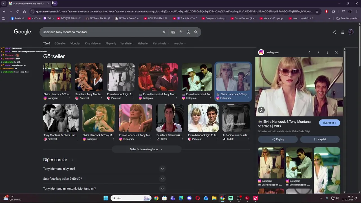Click the search query input field
This screenshot has height=203, width=361.
click(x=102, y=32)
